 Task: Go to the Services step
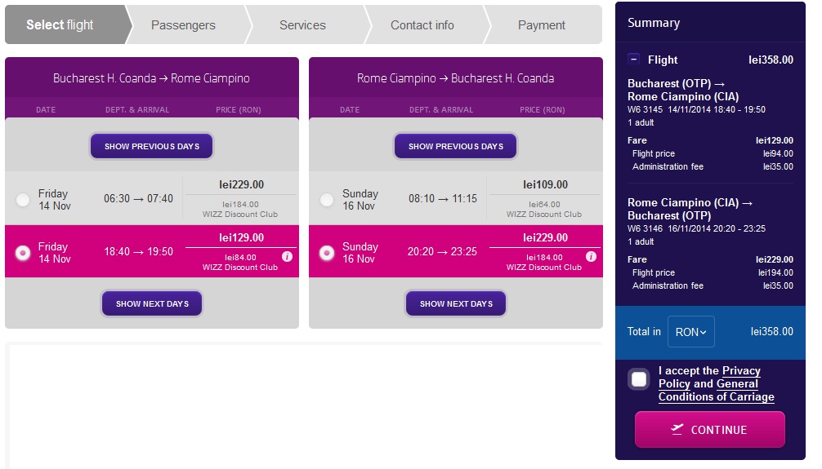point(302,25)
